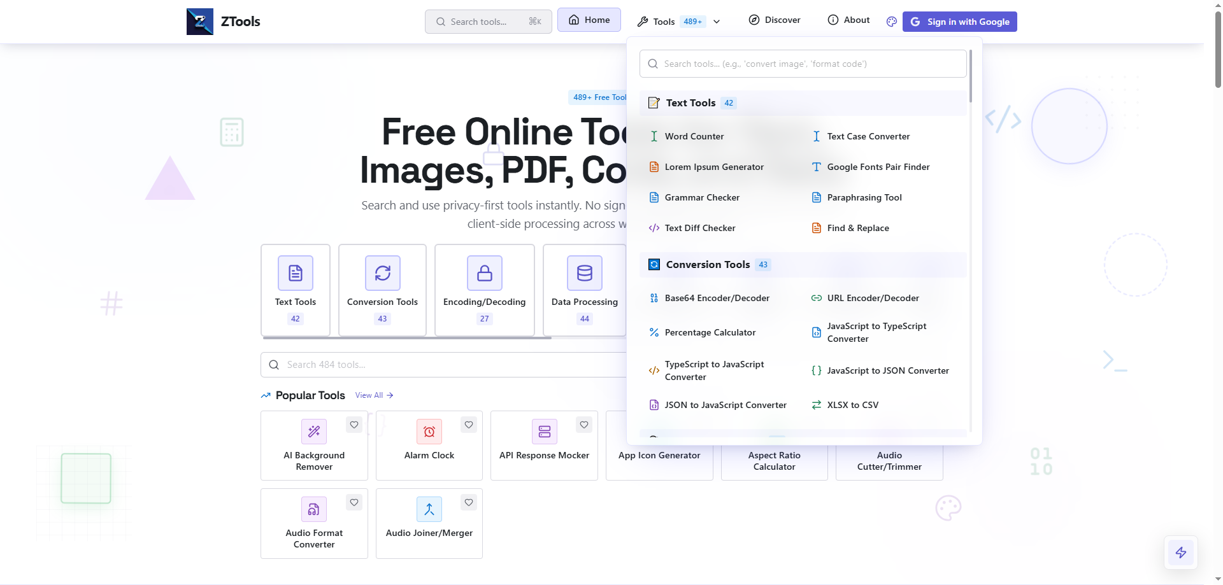Favorite the Audio Format Converter

[x=354, y=502]
